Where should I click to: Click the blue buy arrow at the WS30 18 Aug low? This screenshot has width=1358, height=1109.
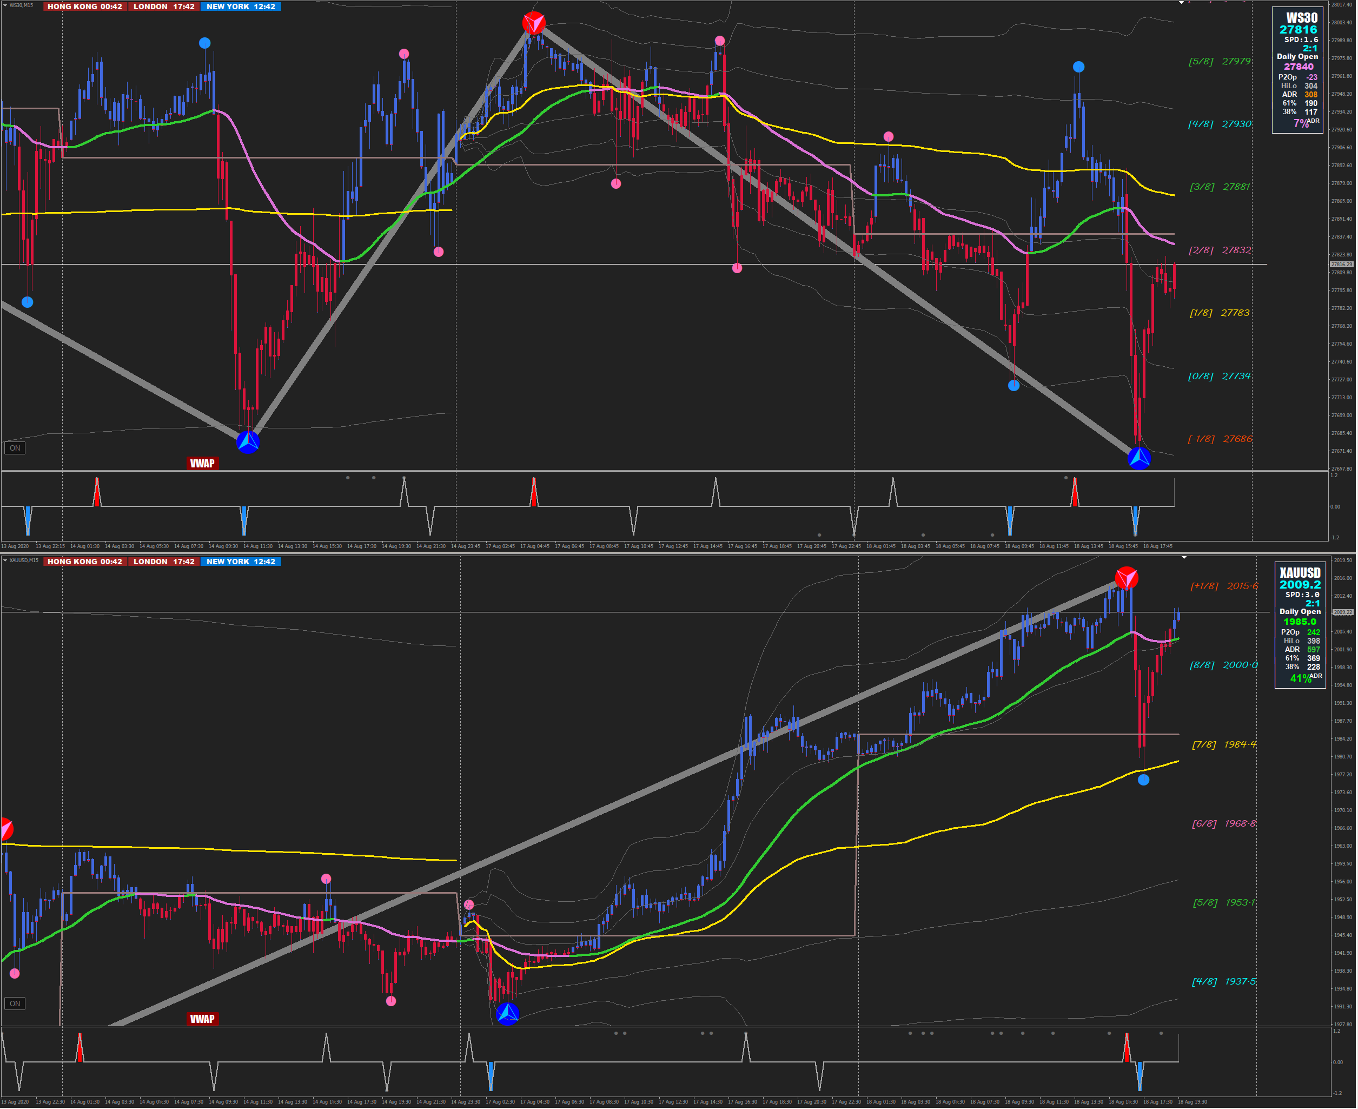pyautogui.click(x=1140, y=458)
